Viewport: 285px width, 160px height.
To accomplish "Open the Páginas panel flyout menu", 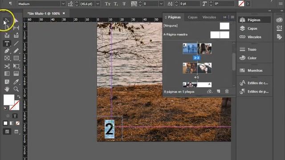I will point(232,17).
